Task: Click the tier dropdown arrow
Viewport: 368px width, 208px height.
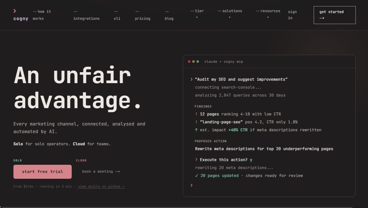Action: tap(197, 17)
